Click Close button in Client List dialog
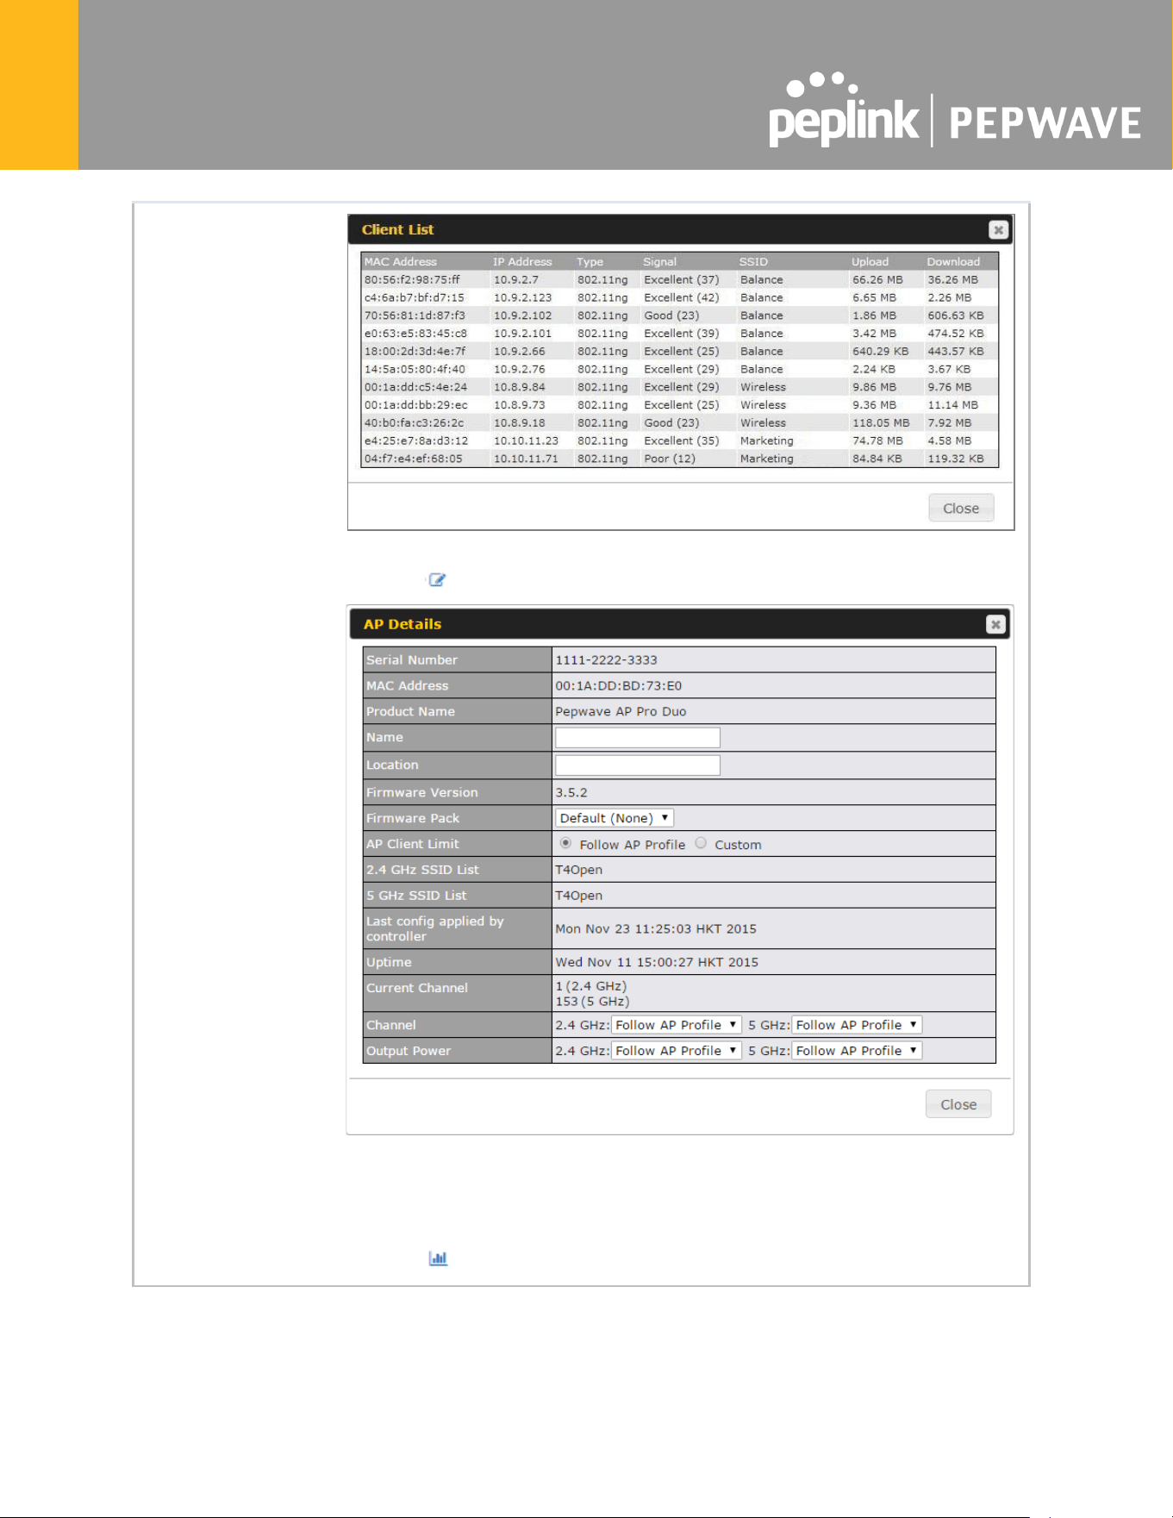The height and width of the screenshot is (1518, 1173). 961,508
